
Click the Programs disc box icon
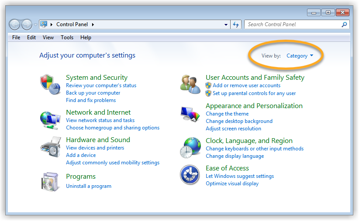tap(49, 181)
